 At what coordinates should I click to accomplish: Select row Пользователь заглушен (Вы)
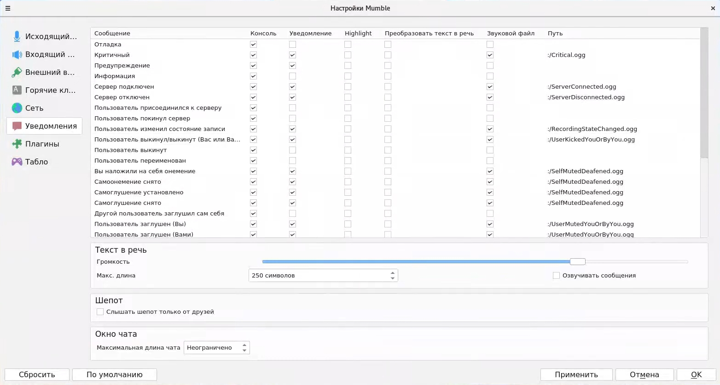click(140, 224)
